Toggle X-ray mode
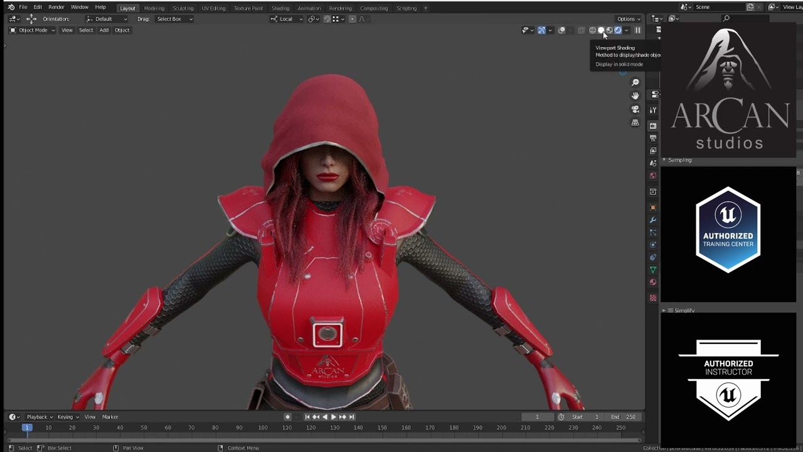This screenshot has height=452, width=803. pyautogui.click(x=581, y=30)
